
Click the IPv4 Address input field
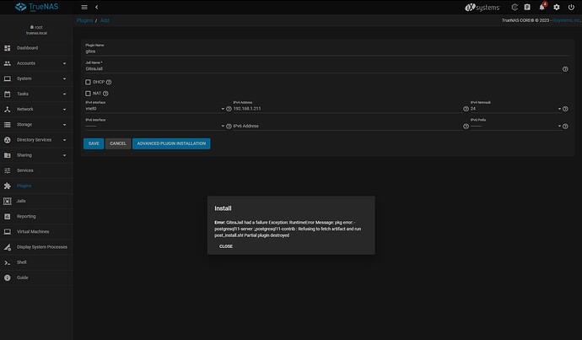pyautogui.click(x=346, y=109)
